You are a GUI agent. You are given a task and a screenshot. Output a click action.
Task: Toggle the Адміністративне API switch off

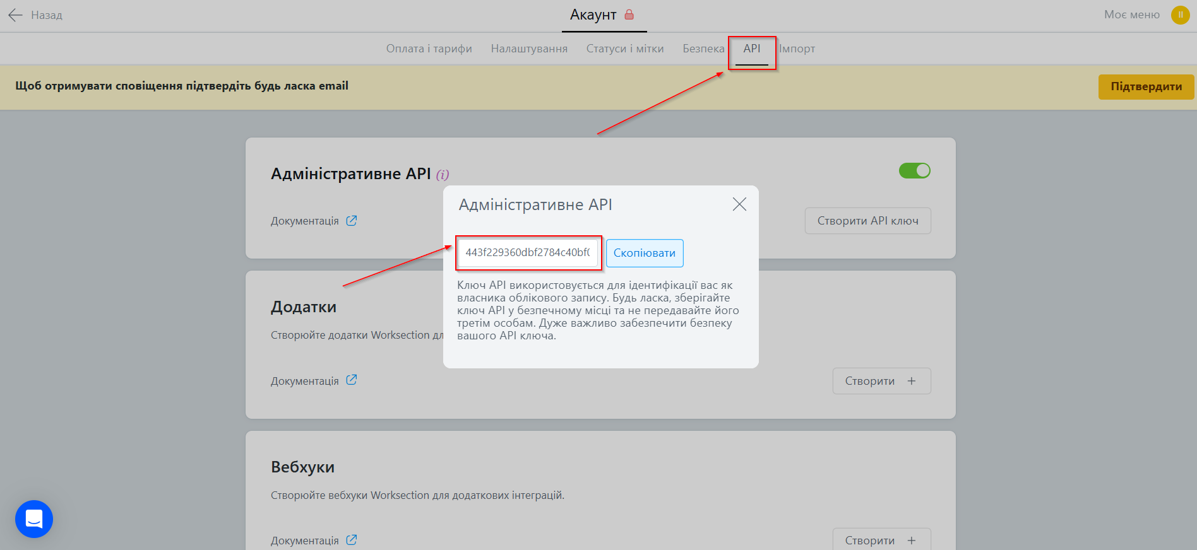(915, 170)
